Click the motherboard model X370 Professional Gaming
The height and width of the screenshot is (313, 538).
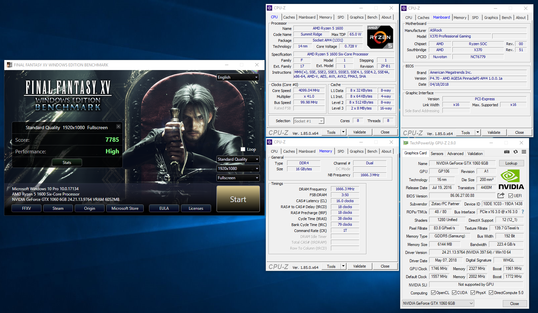pyautogui.click(x=460, y=36)
